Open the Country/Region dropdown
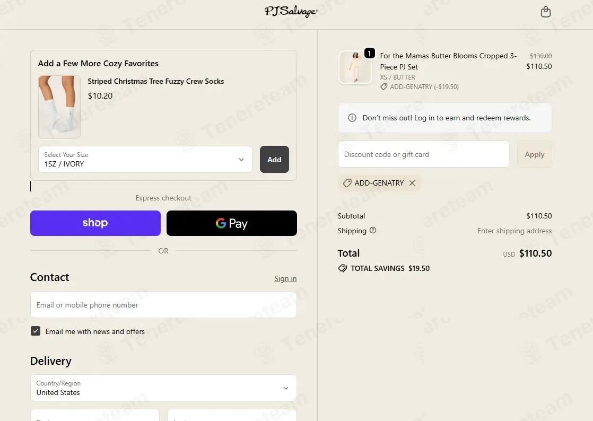This screenshot has height=421, width=593. (163, 388)
